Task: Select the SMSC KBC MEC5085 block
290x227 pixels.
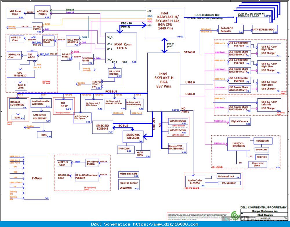Action: point(133,137)
